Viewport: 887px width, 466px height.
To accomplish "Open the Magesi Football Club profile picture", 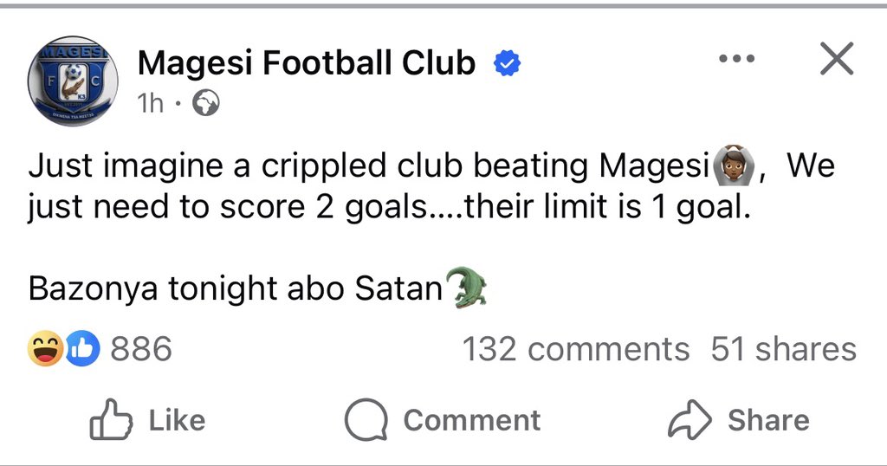I will tap(73, 81).
